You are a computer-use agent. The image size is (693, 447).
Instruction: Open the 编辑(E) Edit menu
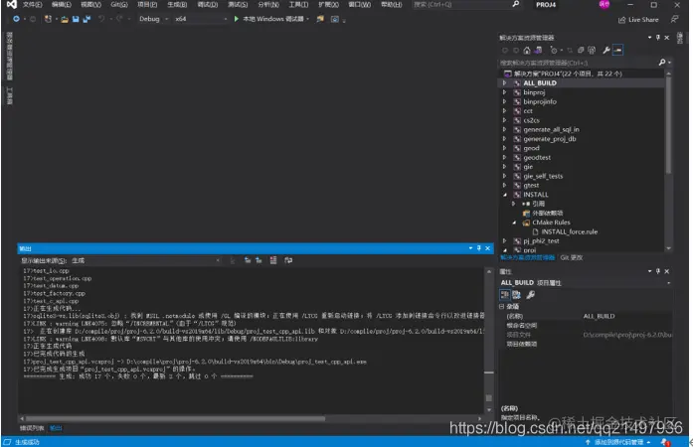point(61,4)
